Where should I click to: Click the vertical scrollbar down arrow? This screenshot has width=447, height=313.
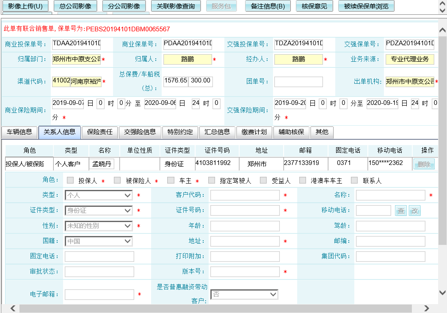click(442, 292)
